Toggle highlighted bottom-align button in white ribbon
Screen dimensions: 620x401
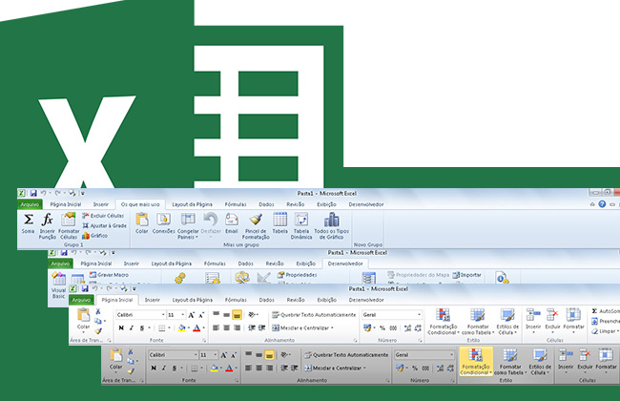[x=237, y=315]
